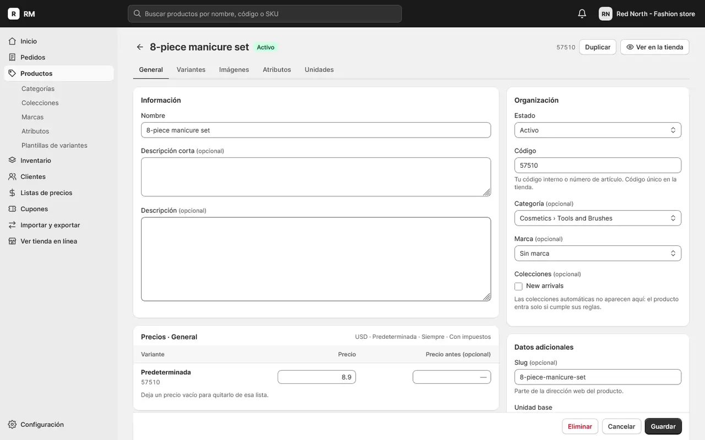This screenshot has height=440, width=705.
Task: Click the Ver tienda en línea storefront icon
Action: (x=13, y=241)
